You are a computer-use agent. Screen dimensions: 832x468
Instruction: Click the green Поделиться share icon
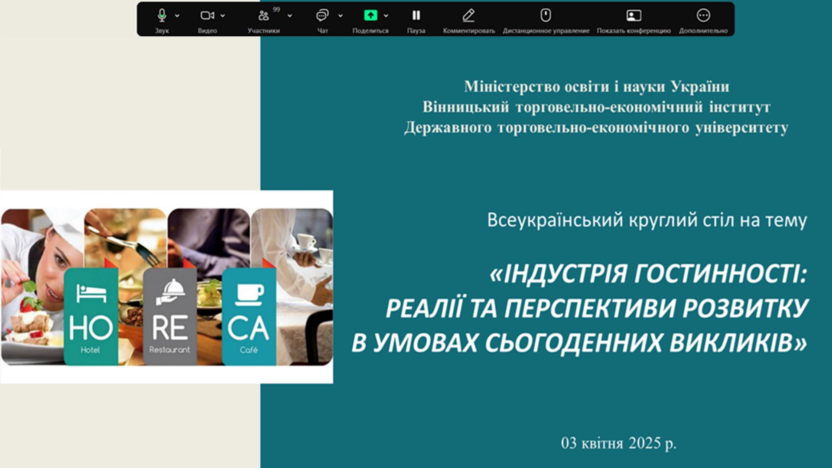[x=370, y=16]
